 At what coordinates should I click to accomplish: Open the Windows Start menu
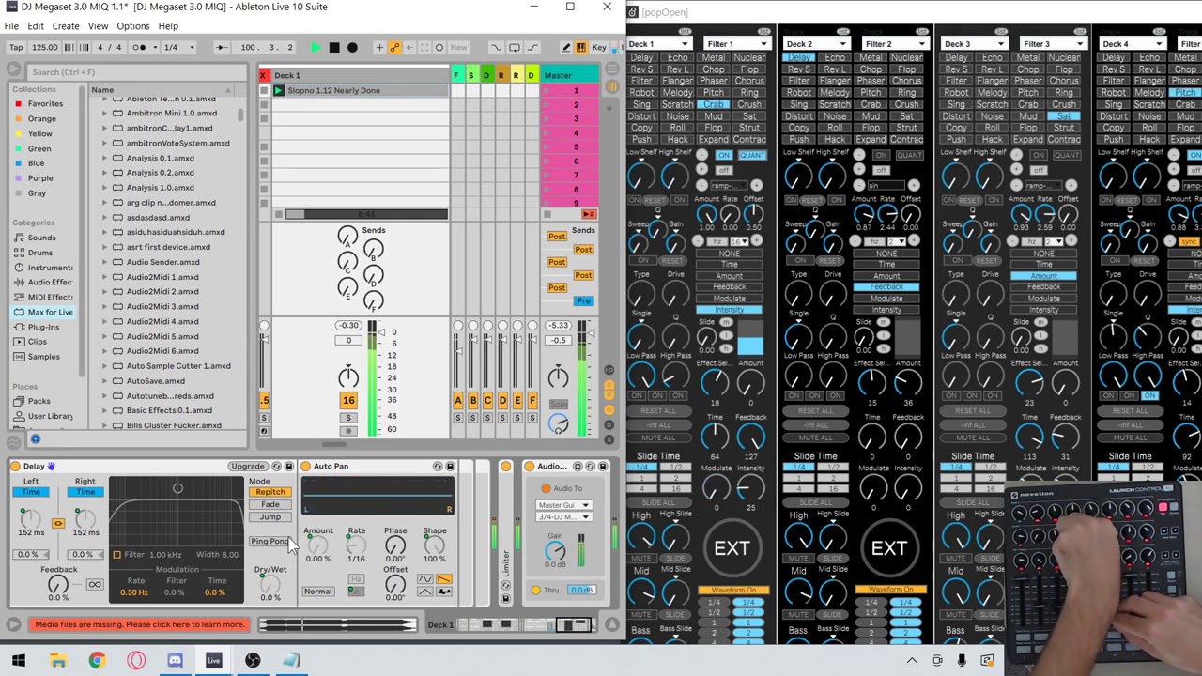click(19, 661)
